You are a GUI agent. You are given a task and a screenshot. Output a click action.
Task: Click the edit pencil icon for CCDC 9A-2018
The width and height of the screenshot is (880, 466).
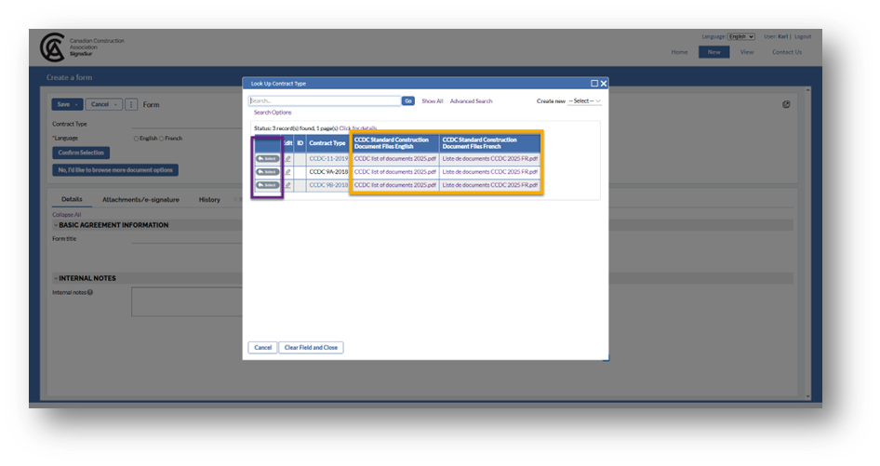(287, 172)
